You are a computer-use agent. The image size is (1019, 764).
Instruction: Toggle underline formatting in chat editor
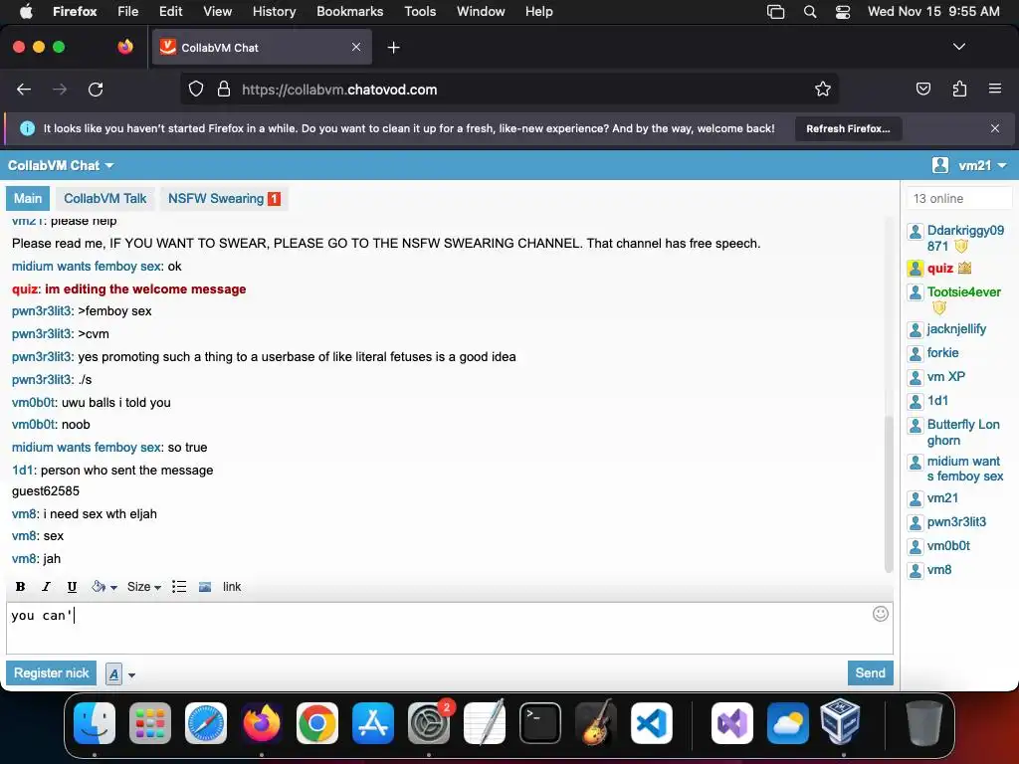click(x=72, y=587)
